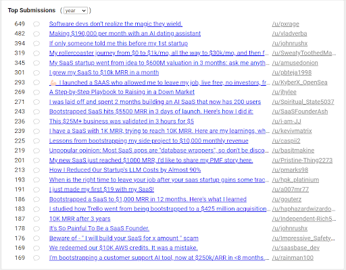This screenshot has width=346, height=270.
Task: Visit user profile /u/gouterz
Action: pos(287,199)
